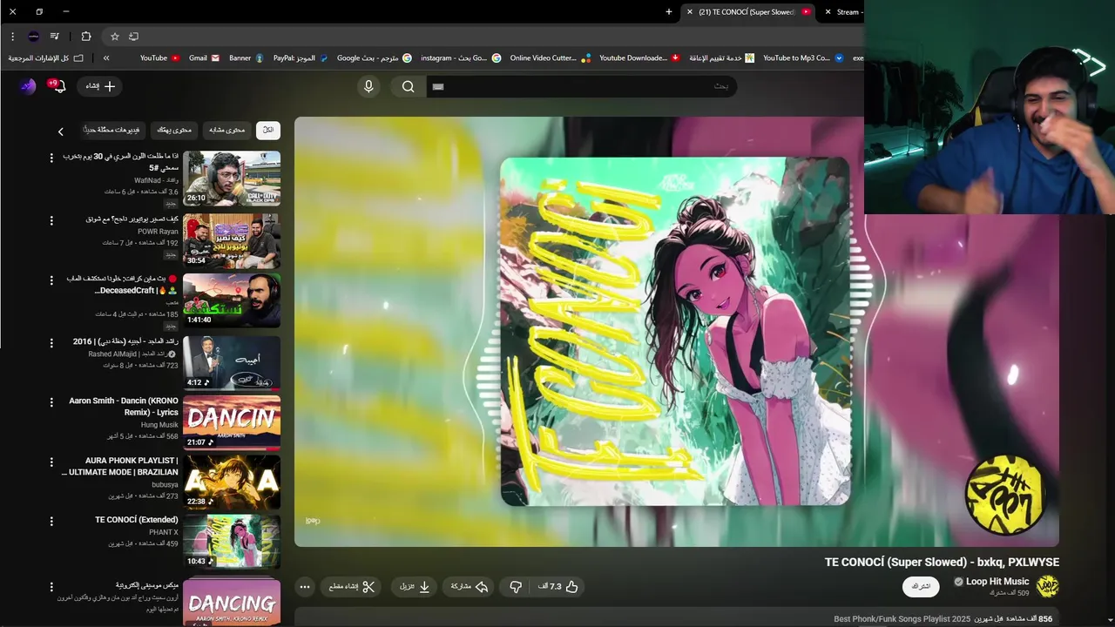
Task: Open the YouTube bookmark in bookmarks bar
Action: 160,58
